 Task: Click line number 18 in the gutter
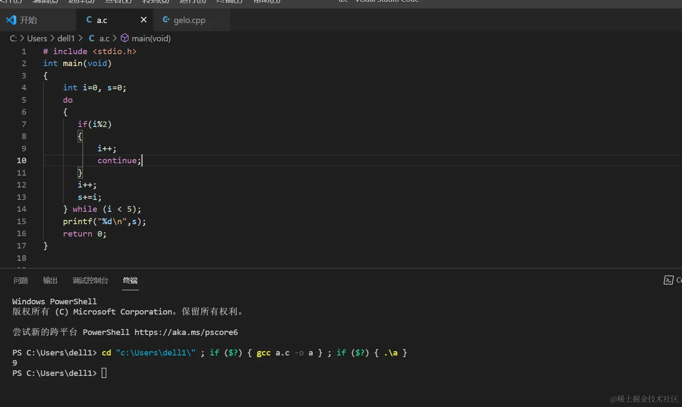21,258
